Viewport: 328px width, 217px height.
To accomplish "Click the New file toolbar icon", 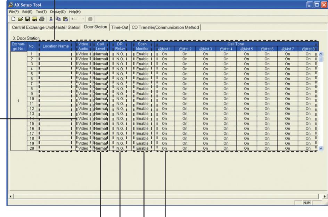I will 13,19.
